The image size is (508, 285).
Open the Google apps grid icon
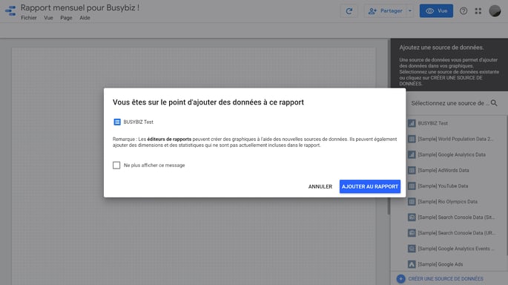[x=478, y=11]
